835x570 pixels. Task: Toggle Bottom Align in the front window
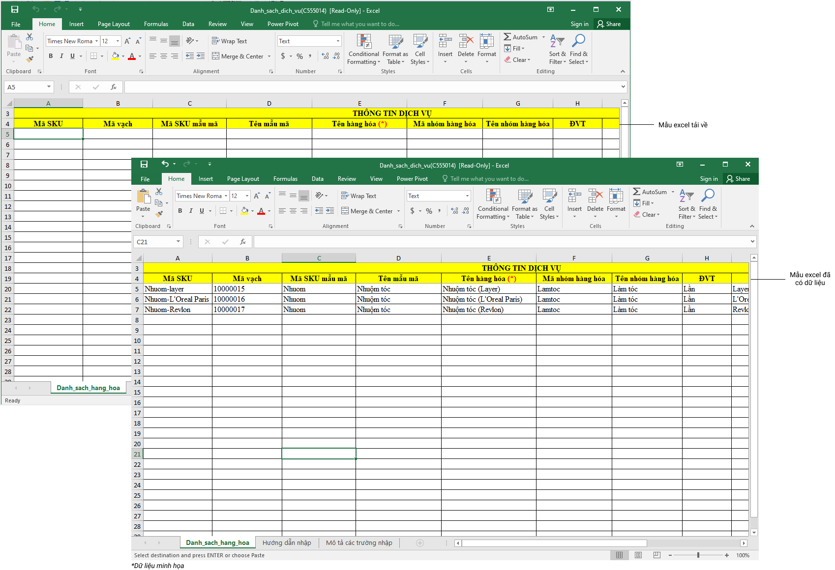(x=304, y=196)
